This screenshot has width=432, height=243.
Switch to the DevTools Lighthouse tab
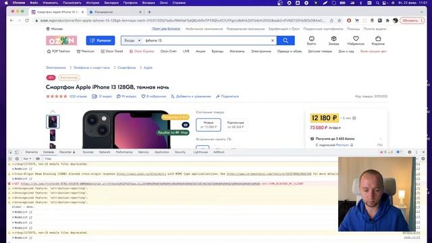coord(200,152)
